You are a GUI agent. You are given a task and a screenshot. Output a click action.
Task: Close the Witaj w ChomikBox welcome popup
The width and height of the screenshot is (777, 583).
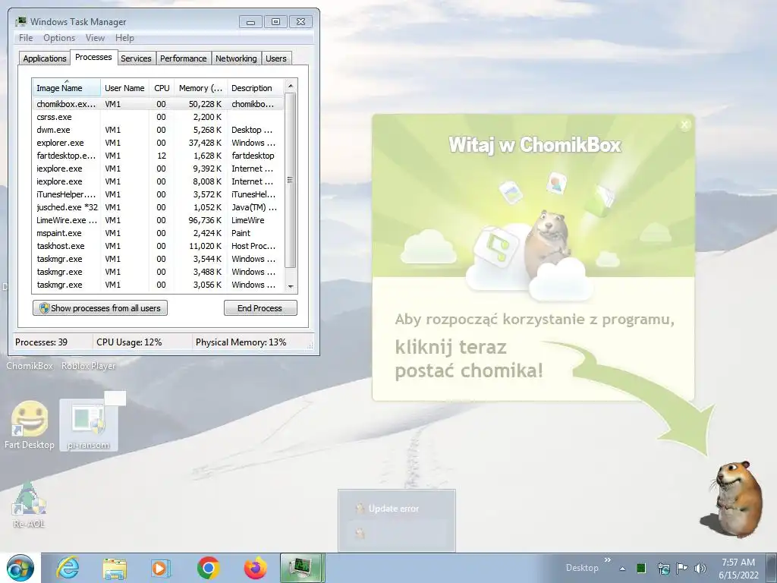coord(685,125)
